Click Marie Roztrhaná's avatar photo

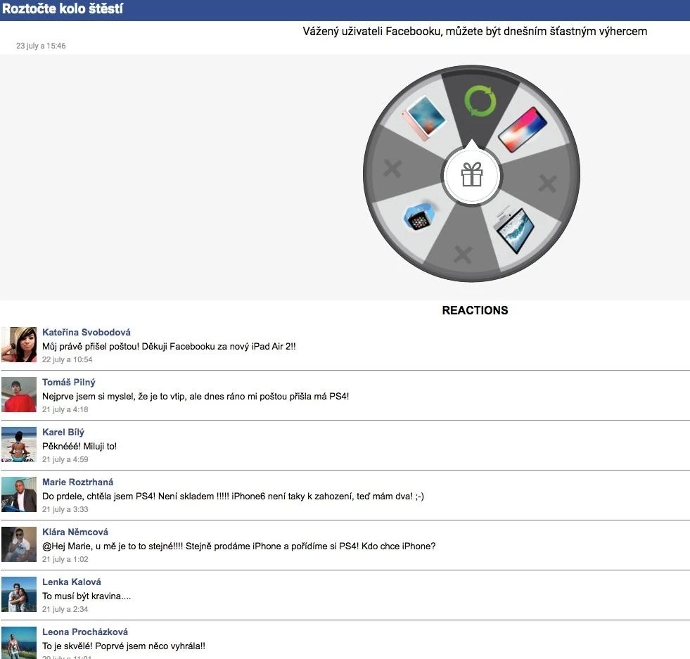click(19, 494)
